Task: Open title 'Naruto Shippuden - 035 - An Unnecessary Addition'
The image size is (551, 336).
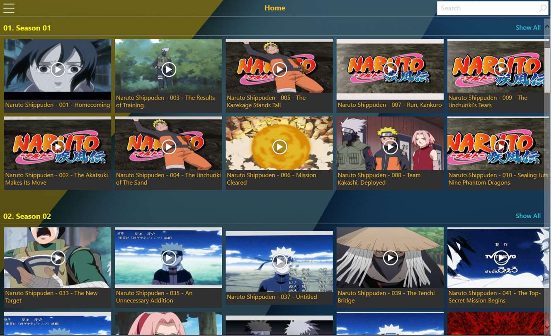Action: tap(154, 297)
